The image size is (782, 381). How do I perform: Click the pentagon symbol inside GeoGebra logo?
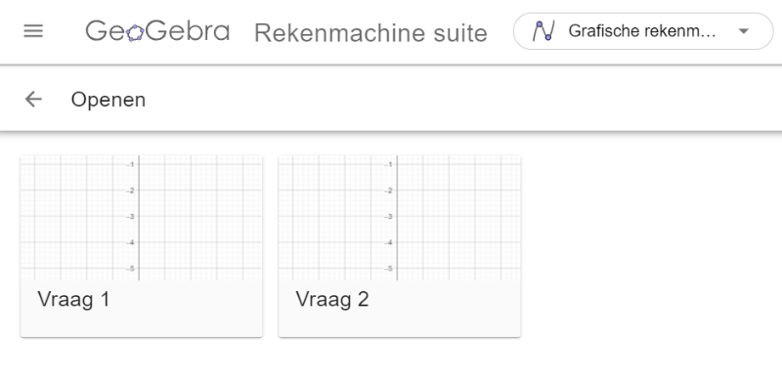coord(135,33)
